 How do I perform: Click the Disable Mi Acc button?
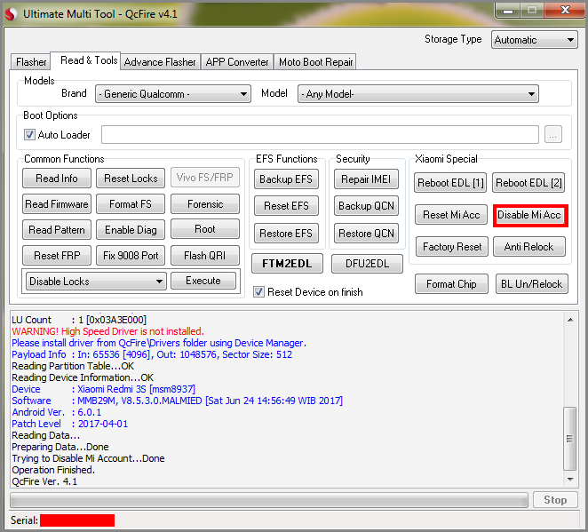coord(529,215)
